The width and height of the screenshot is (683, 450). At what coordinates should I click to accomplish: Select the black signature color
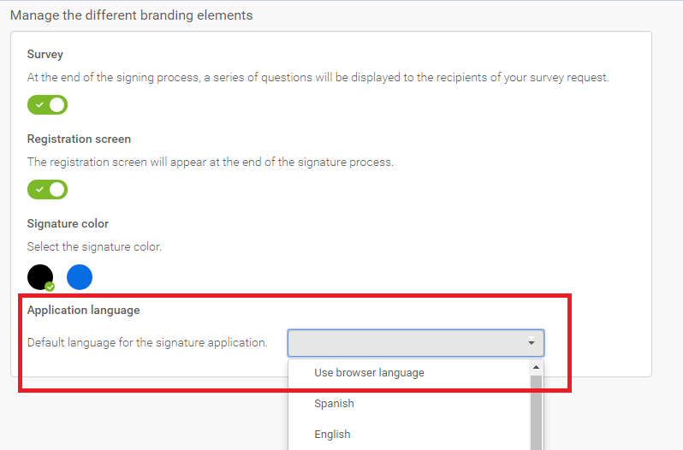[x=40, y=277]
